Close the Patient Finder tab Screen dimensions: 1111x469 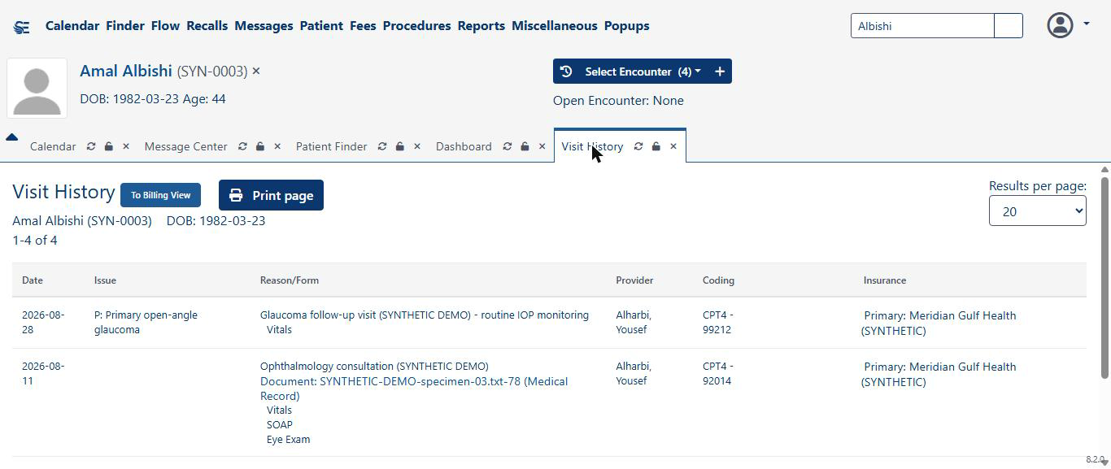coord(417,146)
